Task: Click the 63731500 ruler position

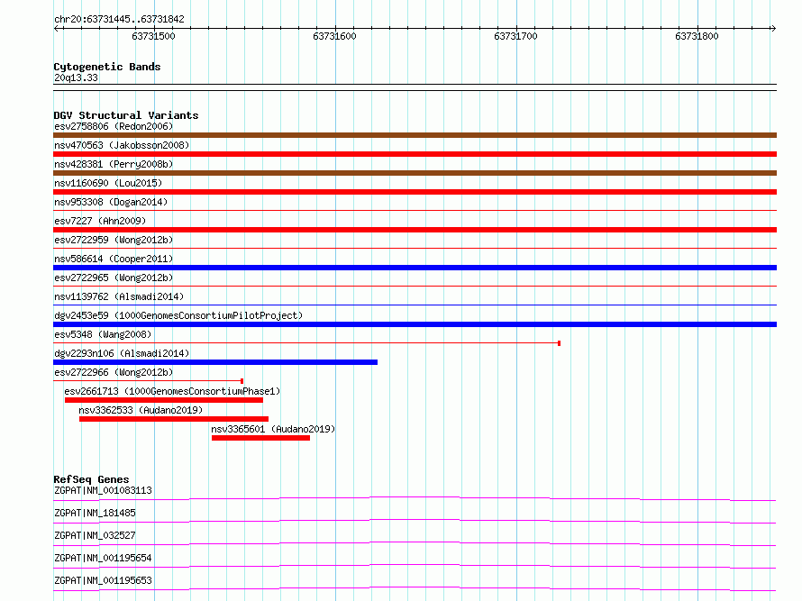Action: click(x=153, y=36)
